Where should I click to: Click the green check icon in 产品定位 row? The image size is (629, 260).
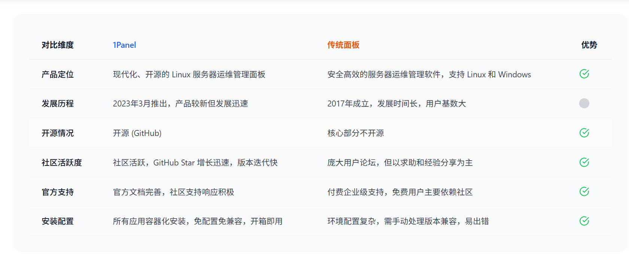[584, 74]
